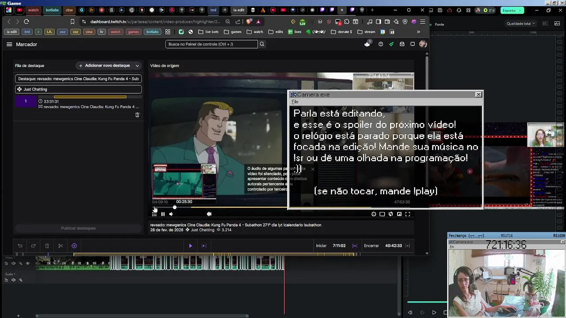Lock the Video 1 track

pyautogui.click(x=6, y=264)
